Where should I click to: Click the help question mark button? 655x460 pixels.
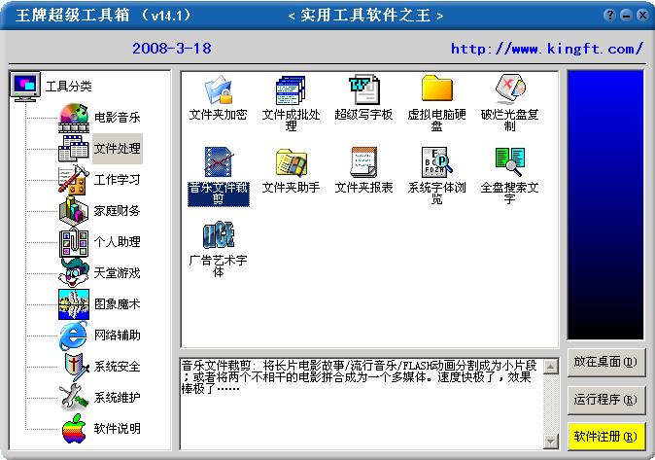(610, 15)
